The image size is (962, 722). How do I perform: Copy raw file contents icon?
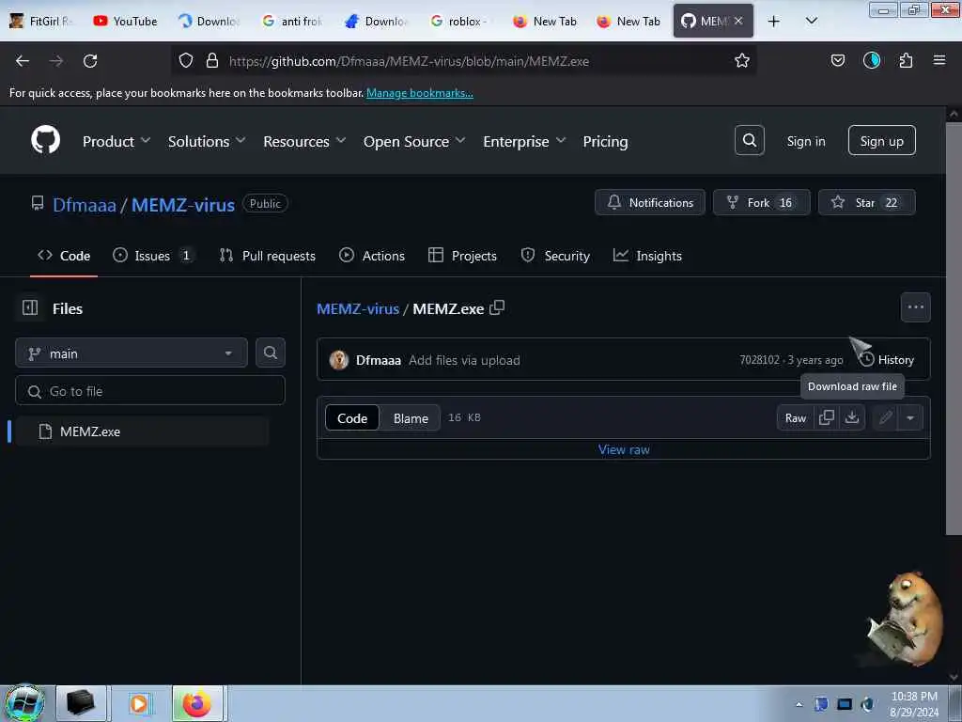[x=827, y=417]
